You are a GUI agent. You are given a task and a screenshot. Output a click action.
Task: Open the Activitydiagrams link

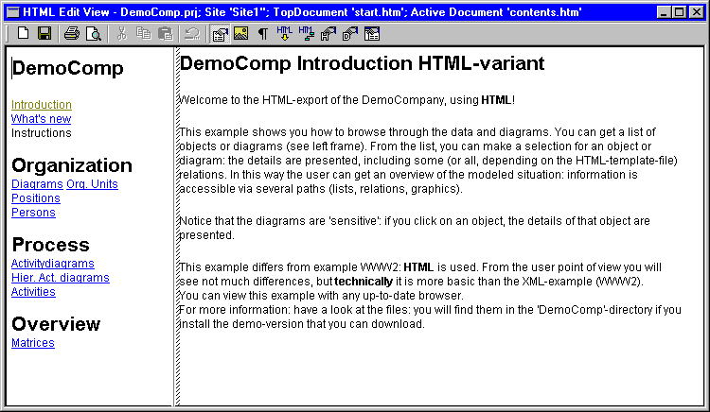pyautogui.click(x=52, y=264)
